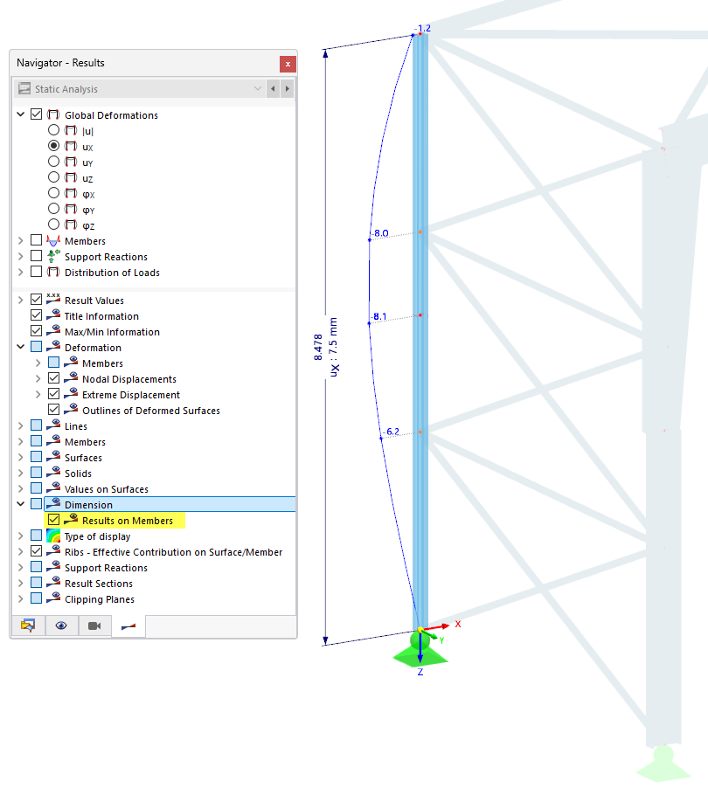708x788 pixels.
Task: Open the Results navigator graph tab
Action: click(127, 626)
